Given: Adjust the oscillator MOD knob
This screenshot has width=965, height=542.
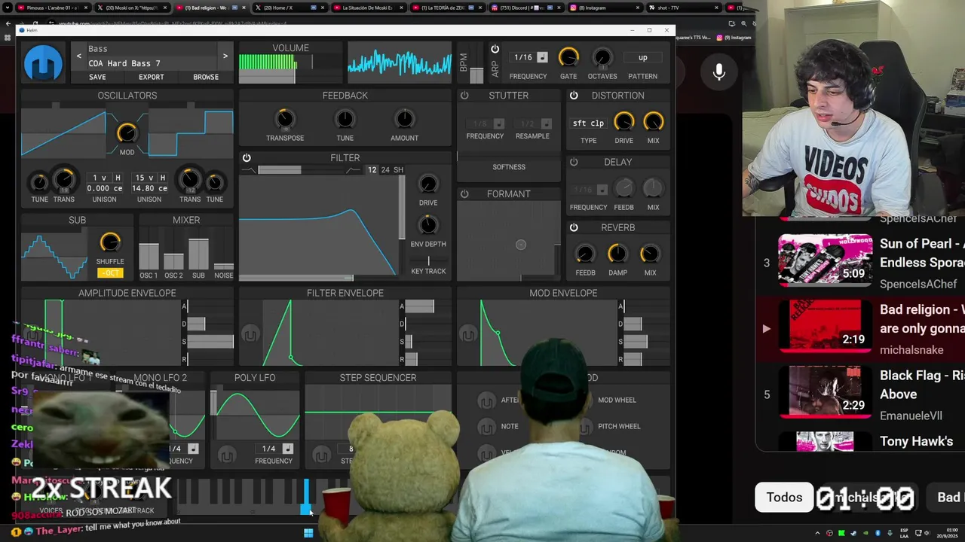Looking at the screenshot, I should pyautogui.click(x=127, y=132).
